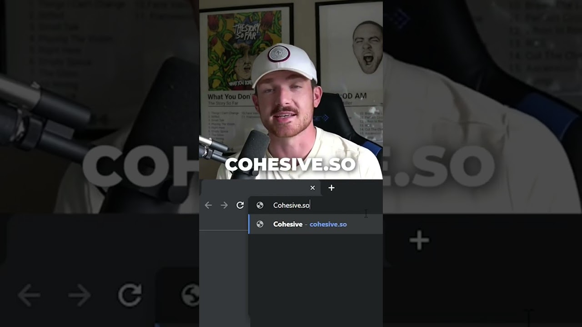The image size is (582, 327).
Task: Click the COHESIVE.SO caption text
Action: click(290, 164)
